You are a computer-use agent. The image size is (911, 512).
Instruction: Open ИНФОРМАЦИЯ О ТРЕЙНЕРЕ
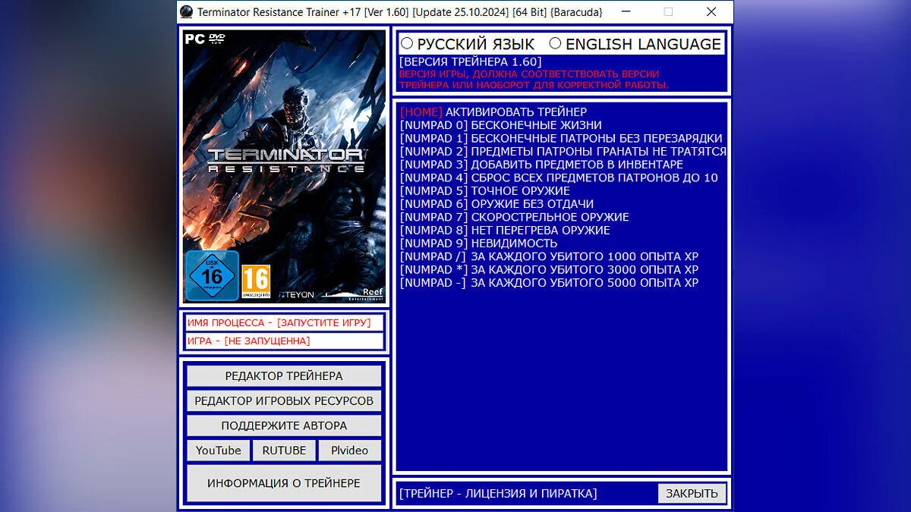(x=283, y=482)
